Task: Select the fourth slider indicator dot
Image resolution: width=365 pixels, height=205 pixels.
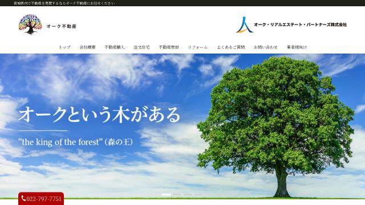Action: [x=198, y=195]
